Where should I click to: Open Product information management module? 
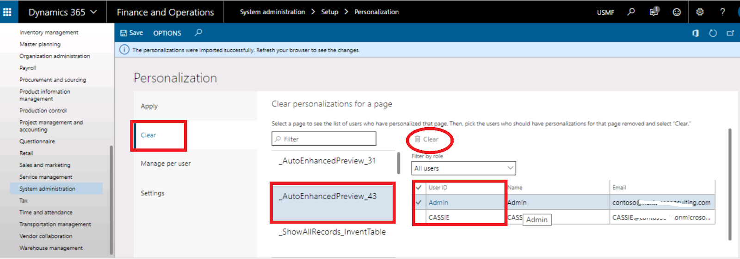[x=45, y=95]
